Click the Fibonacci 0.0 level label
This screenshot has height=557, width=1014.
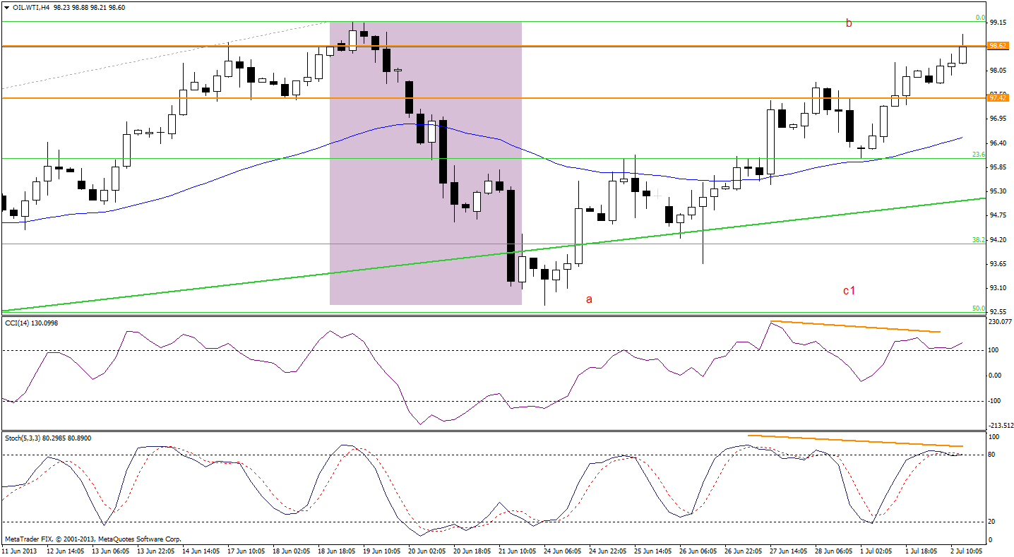click(980, 18)
